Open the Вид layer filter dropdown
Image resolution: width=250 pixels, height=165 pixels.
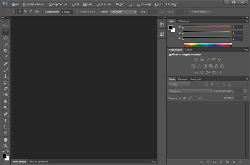[180, 85]
